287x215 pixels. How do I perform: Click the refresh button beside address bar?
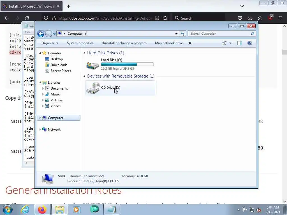click(x=183, y=34)
